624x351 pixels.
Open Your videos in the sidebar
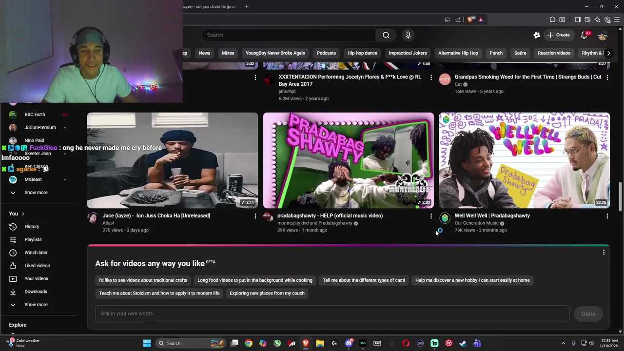[39, 278]
